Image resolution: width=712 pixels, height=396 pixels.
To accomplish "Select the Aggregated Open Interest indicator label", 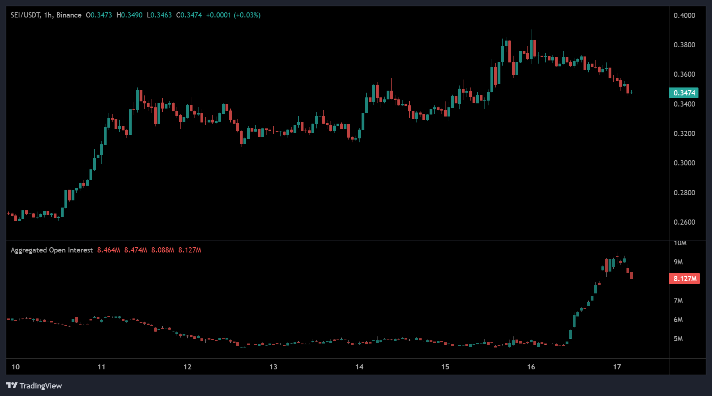I will tap(51, 250).
